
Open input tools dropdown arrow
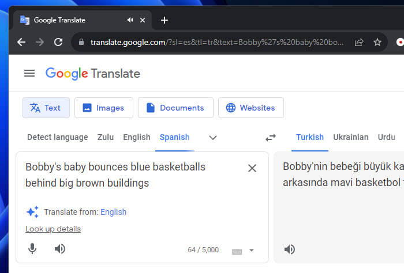pyautogui.click(x=252, y=250)
